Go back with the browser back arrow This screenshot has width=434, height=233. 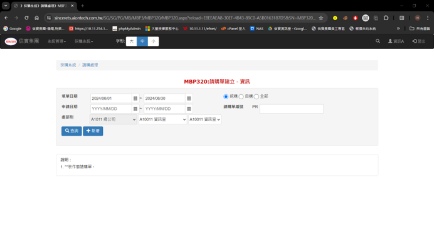(x=6, y=18)
